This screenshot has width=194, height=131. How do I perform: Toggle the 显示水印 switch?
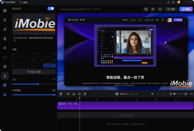[x=51, y=8]
